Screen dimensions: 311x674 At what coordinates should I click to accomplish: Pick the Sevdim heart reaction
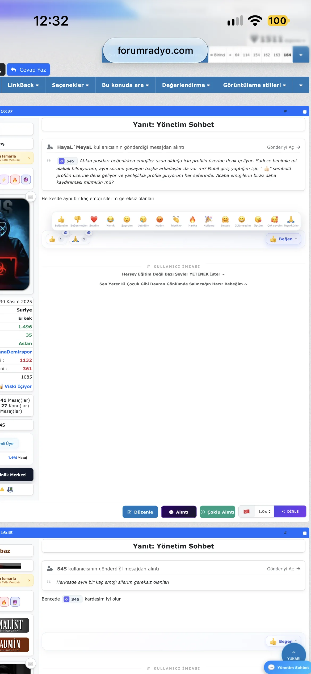pos(94,221)
